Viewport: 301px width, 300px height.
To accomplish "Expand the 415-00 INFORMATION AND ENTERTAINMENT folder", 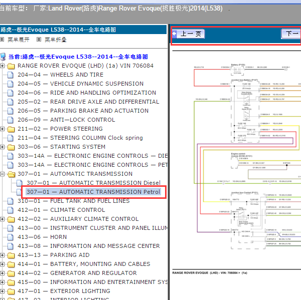I will [x=2, y=282].
